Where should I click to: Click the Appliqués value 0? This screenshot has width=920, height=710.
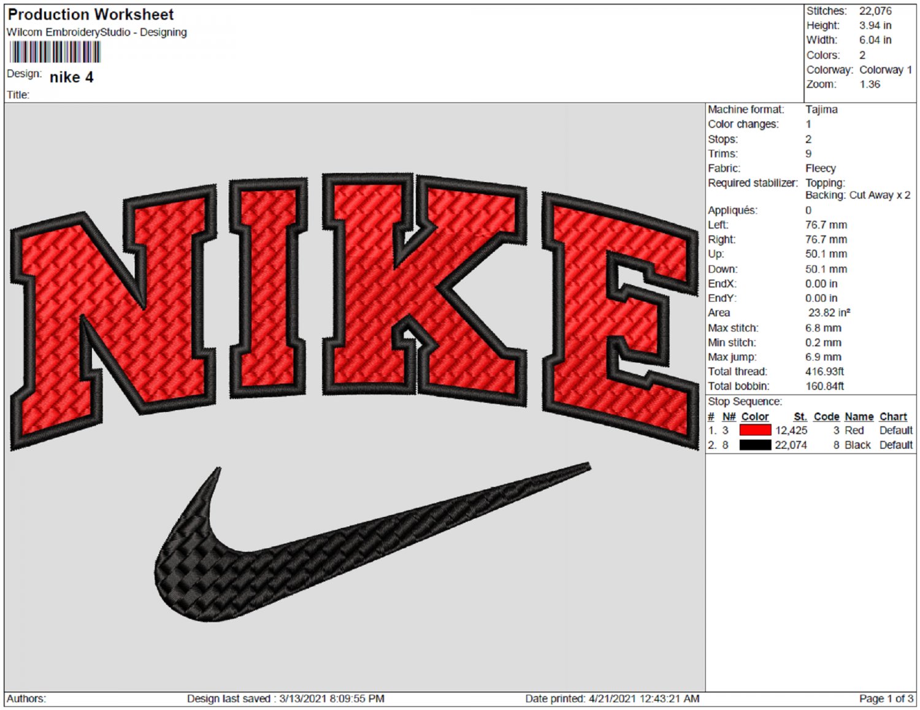(808, 210)
